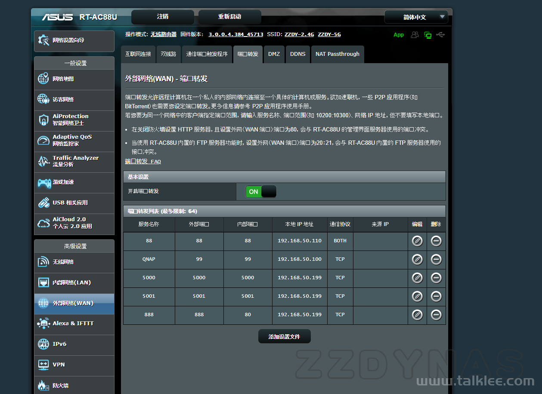The width and height of the screenshot is (542, 394).
Task: Click the ASUS logo in the header
Action: pos(57,17)
